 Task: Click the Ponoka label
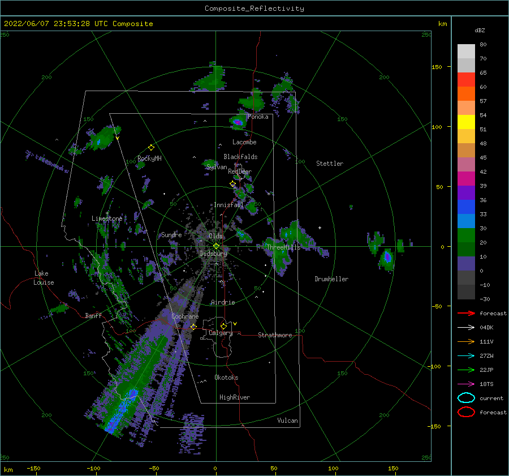[258, 117]
